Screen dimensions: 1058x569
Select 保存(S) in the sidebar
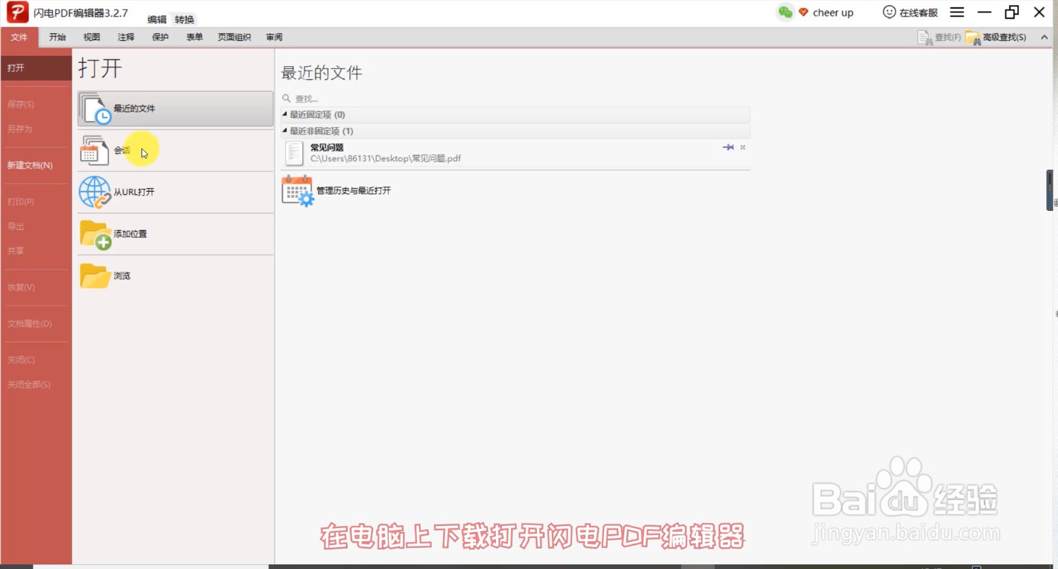[21, 104]
